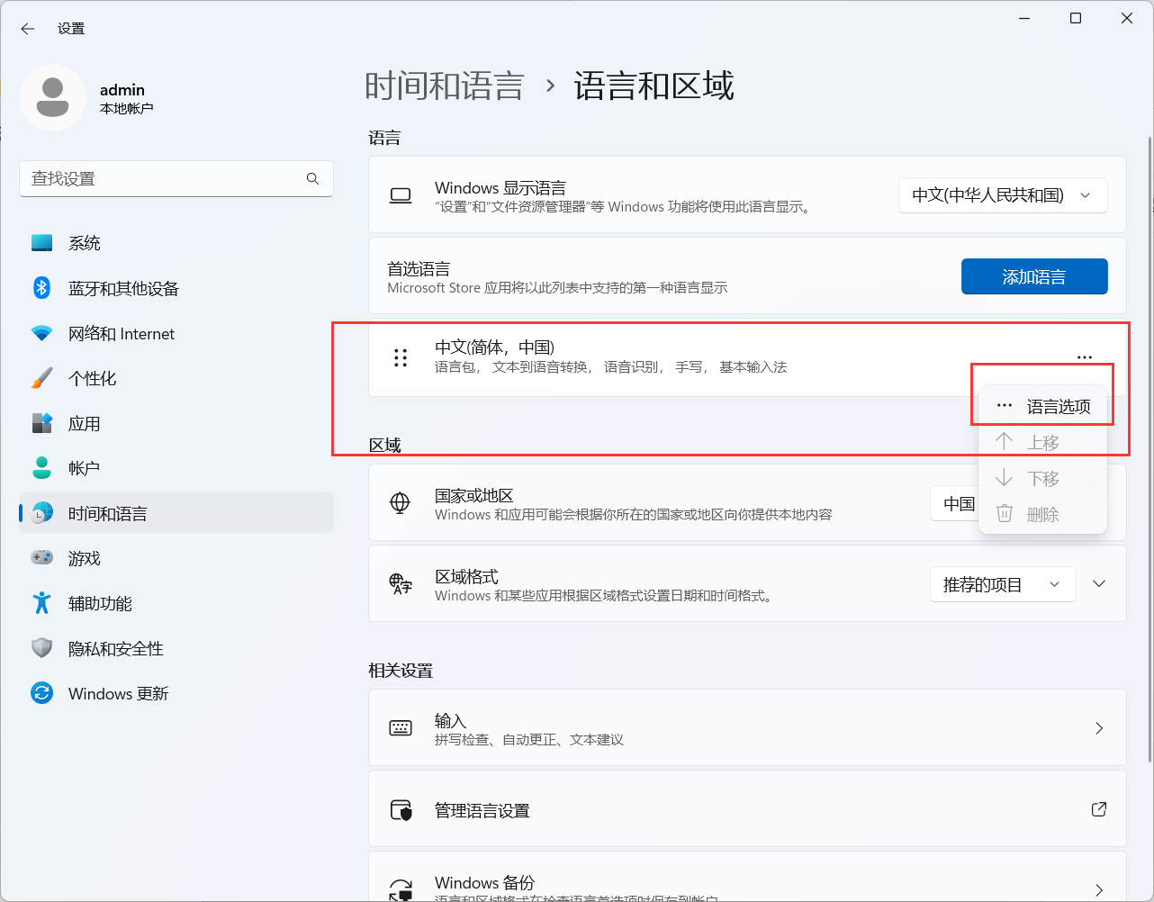Click the 系统 monitor icon
The image size is (1154, 902).
click(41, 243)
